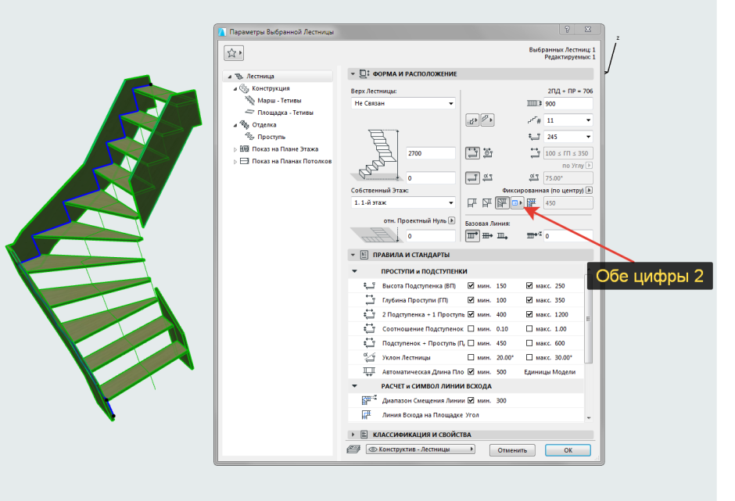735x501 pixels.
Task: Set baseline to center icon
Action: click(487, 236)
